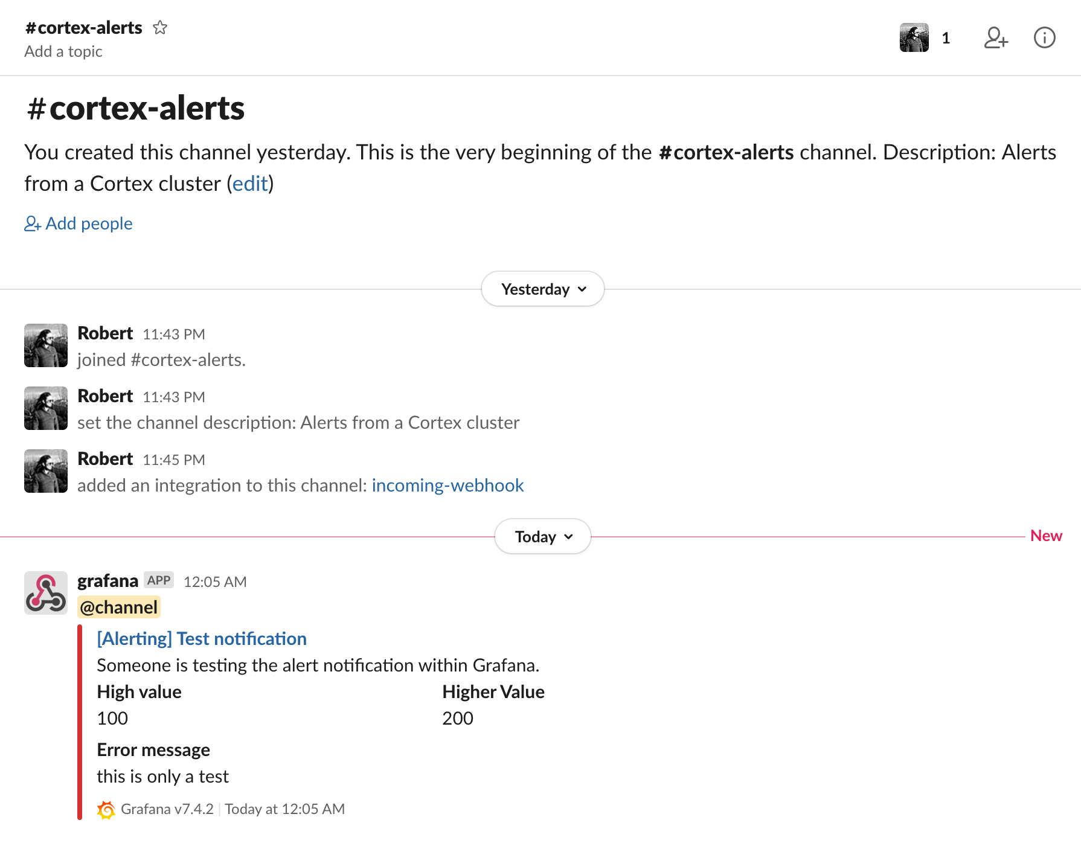Viewport: 1081px width, 843px height.
Task: Click the #cortex-alerts channel name in header
Action: (84, 28)
